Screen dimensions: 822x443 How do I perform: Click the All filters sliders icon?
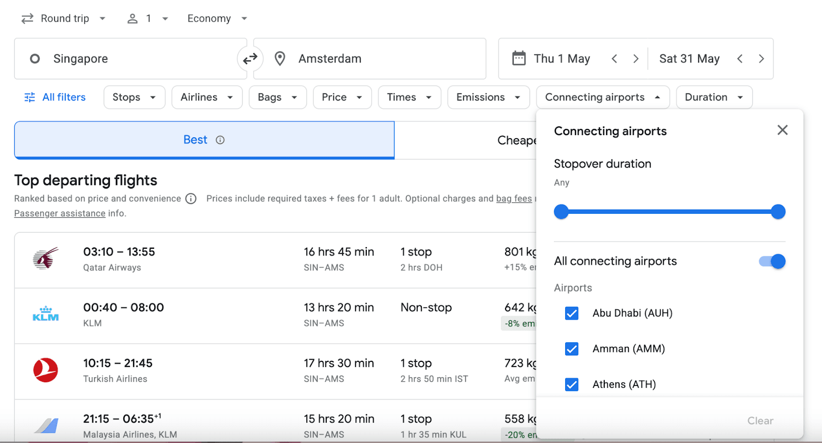(x=30, y=97)
